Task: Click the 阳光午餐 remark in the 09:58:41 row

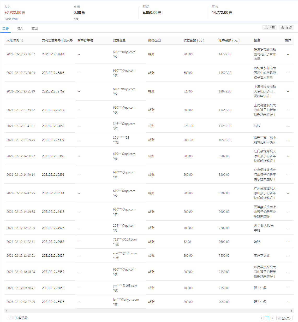Action: tap(260, 288)
